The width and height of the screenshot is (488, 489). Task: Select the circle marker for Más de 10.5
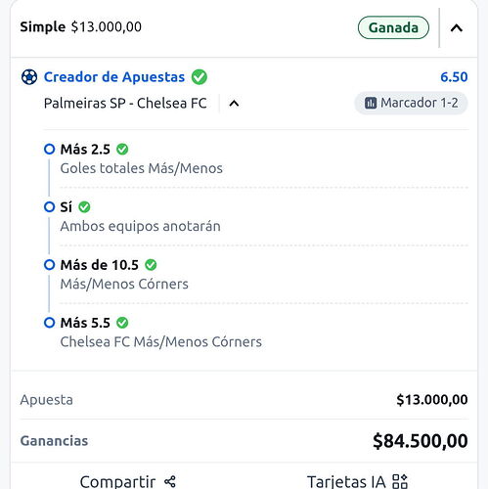(x=49, y=265)
